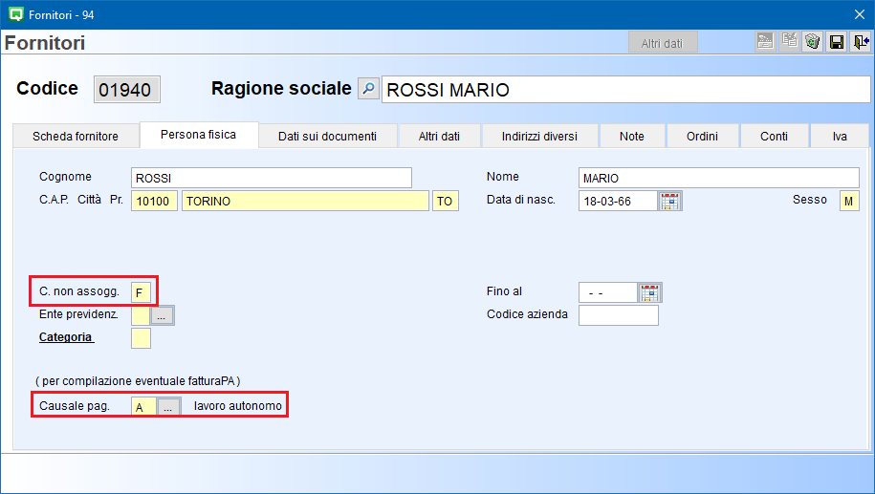Open Causale pag. lookup ellipsis button
The height and width of the screenshot is (494, 875).
click(169, 407)
